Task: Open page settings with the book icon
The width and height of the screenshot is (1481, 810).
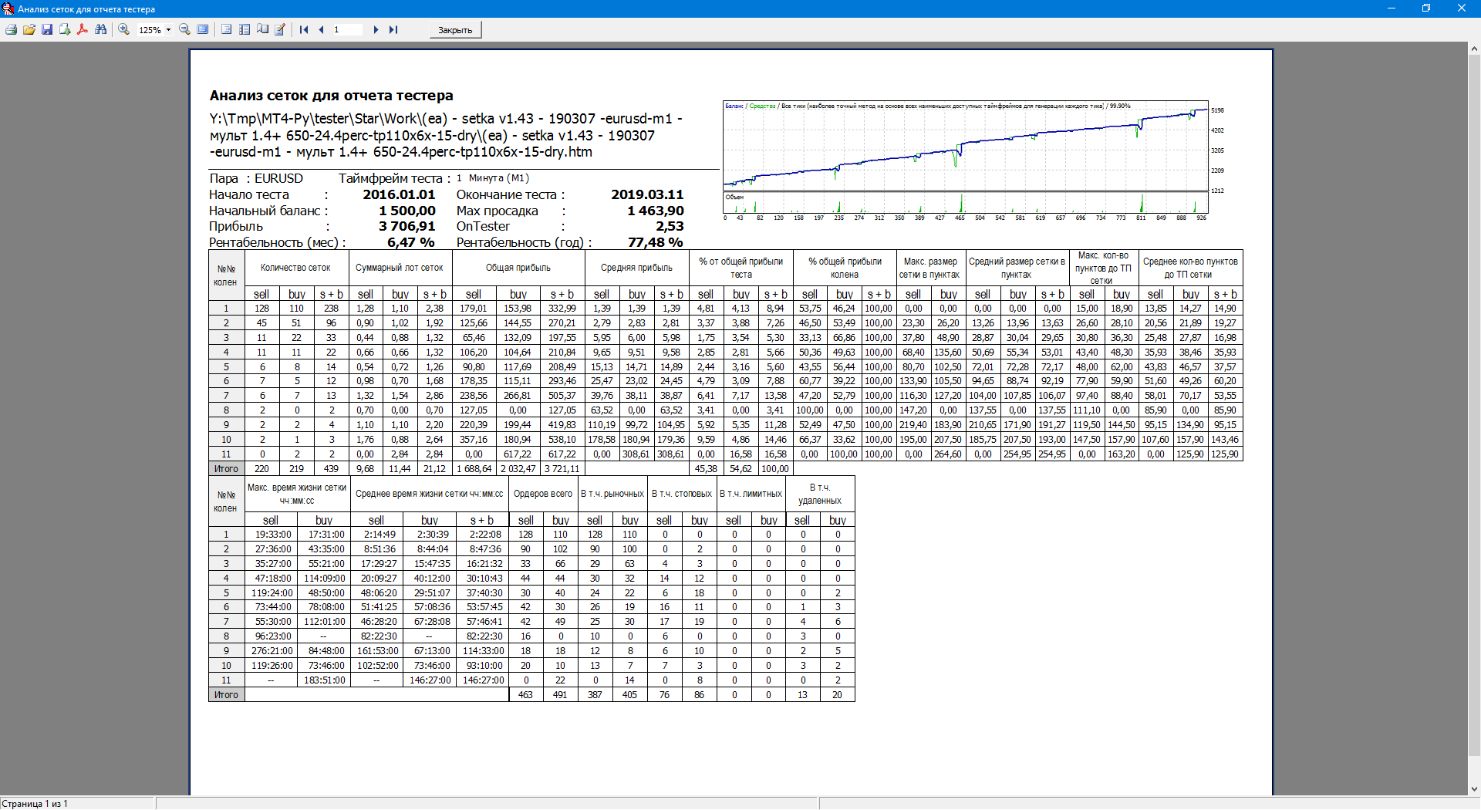Action: click(x=262, y=29)
